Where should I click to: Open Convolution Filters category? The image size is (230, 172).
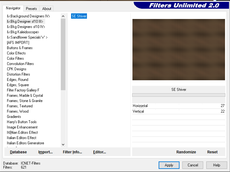[20, 64]
